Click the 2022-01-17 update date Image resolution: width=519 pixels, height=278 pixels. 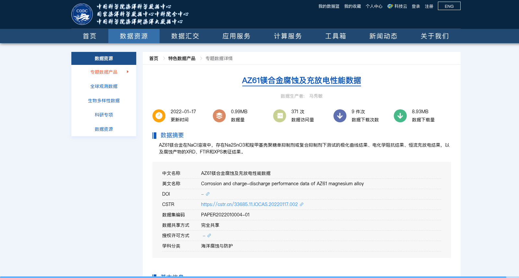[183, 112]
